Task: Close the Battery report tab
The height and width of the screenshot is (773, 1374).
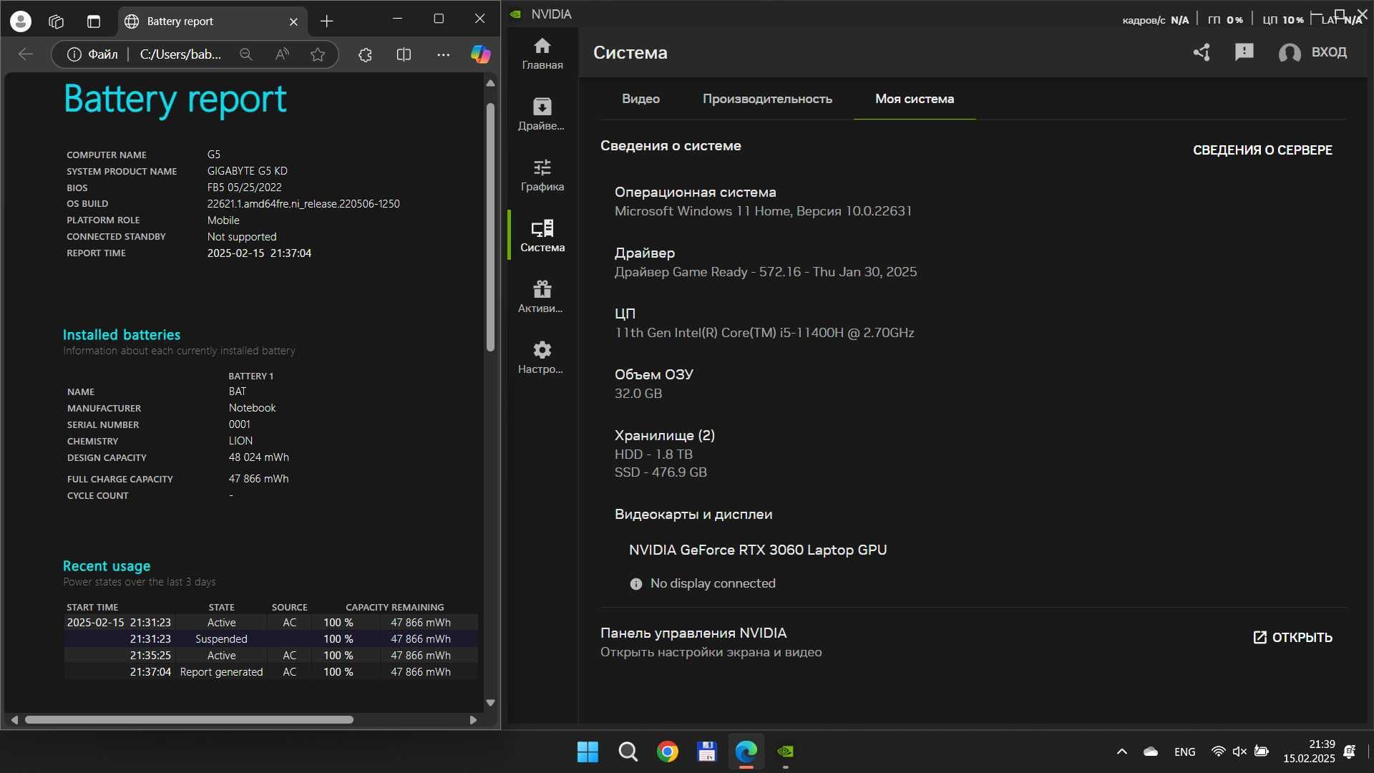Action: click(x=293, y=21)
